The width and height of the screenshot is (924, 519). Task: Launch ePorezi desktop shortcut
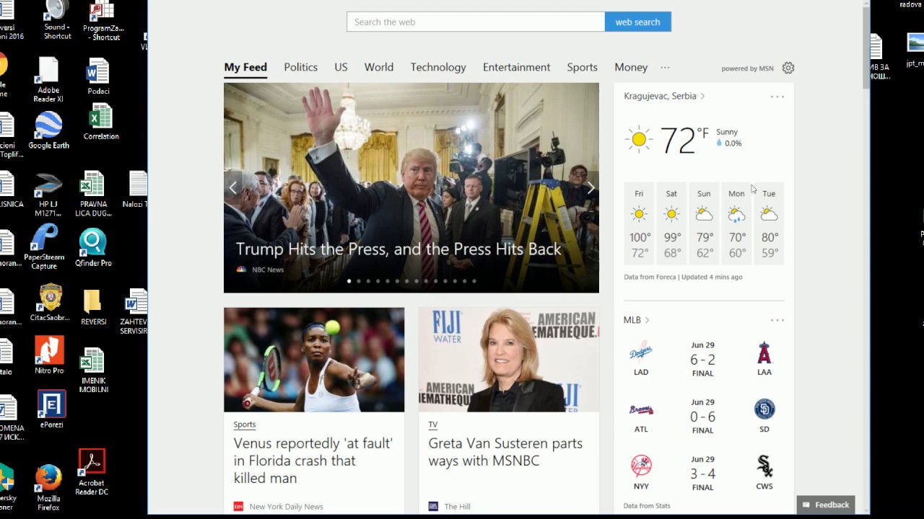pyautogui.click(x=51, y=410)
